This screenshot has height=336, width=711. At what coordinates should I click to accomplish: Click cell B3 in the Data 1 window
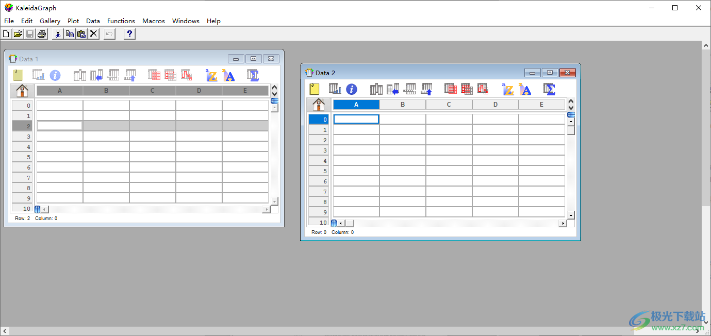pyautogui.click(x=106, y=137)
